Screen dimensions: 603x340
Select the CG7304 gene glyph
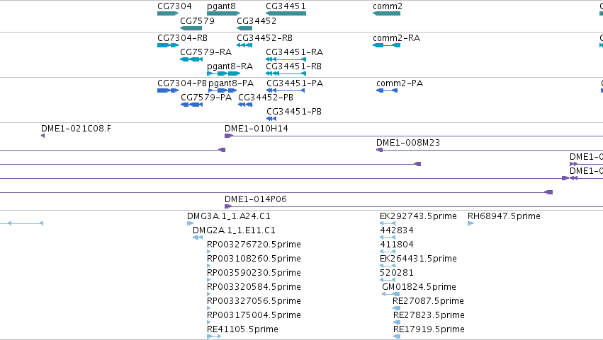pos(168,13)
